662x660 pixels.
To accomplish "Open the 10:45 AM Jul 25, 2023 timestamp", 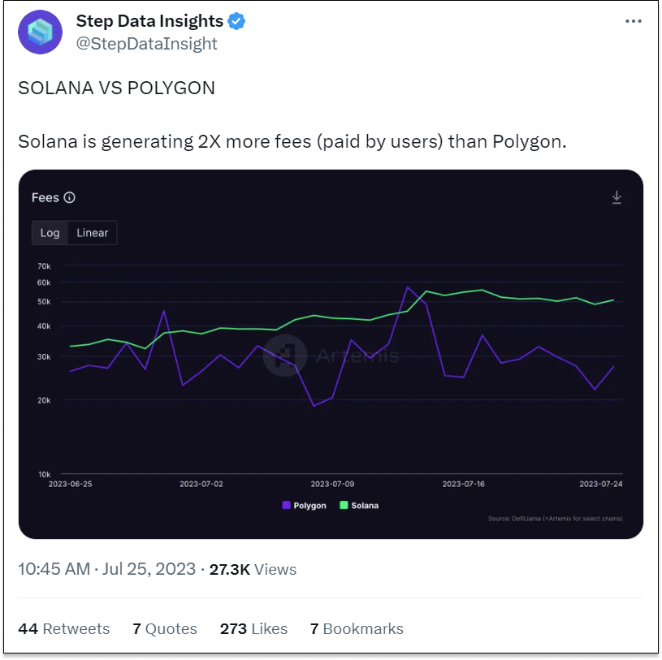I will click(x=107, y=569).
